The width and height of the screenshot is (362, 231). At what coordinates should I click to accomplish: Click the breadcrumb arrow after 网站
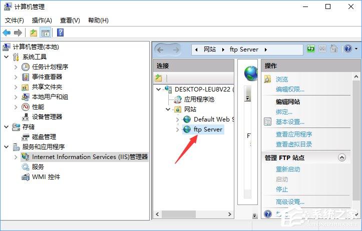223,49
